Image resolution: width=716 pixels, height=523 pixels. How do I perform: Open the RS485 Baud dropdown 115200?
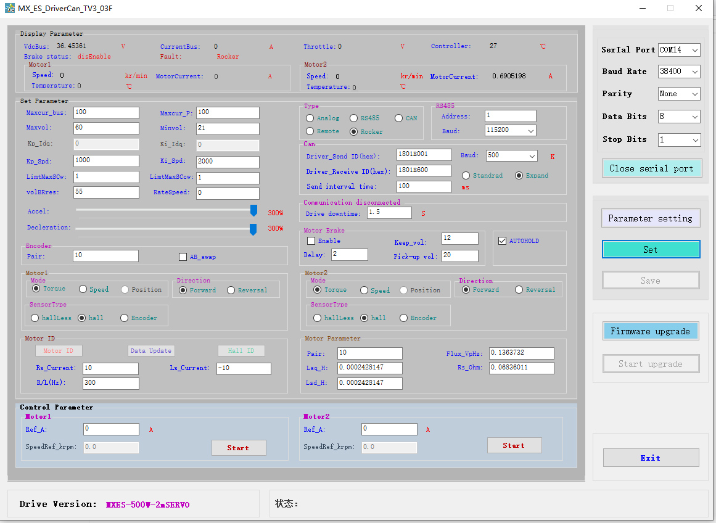(x=510, y=130)
